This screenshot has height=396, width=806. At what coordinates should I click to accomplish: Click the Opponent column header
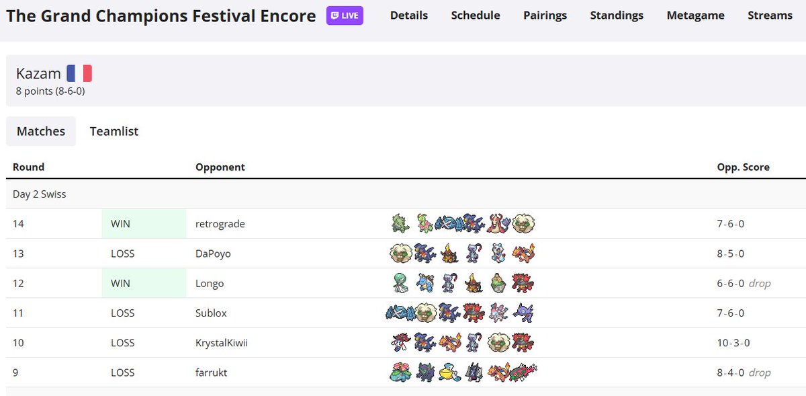220,167
